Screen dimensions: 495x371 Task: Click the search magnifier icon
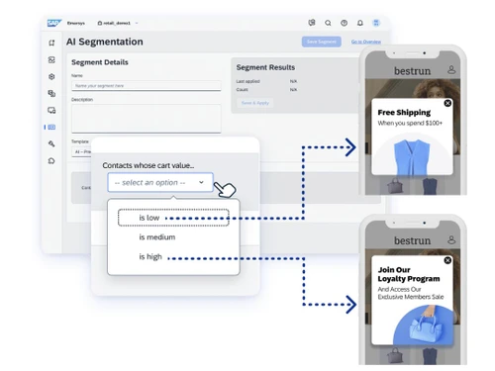328,23
